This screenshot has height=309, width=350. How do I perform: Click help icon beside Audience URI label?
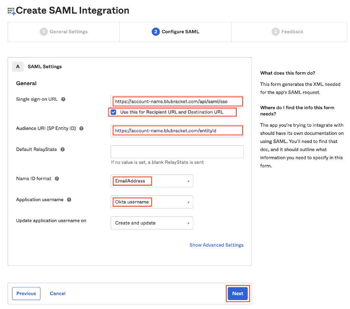coord(82,129)
